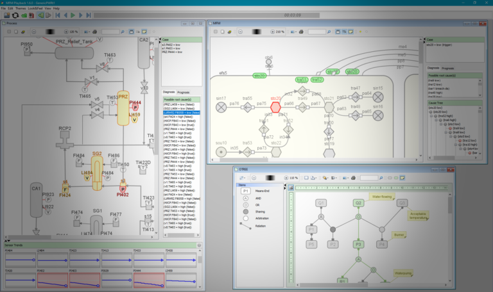Toggle the panel view button in Process toolbar
Viewport: 493px width, 292px height.
[132, 31]
